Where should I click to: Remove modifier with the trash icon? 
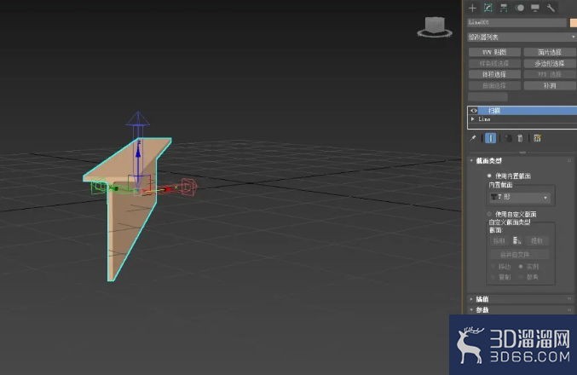click(520, 138)
